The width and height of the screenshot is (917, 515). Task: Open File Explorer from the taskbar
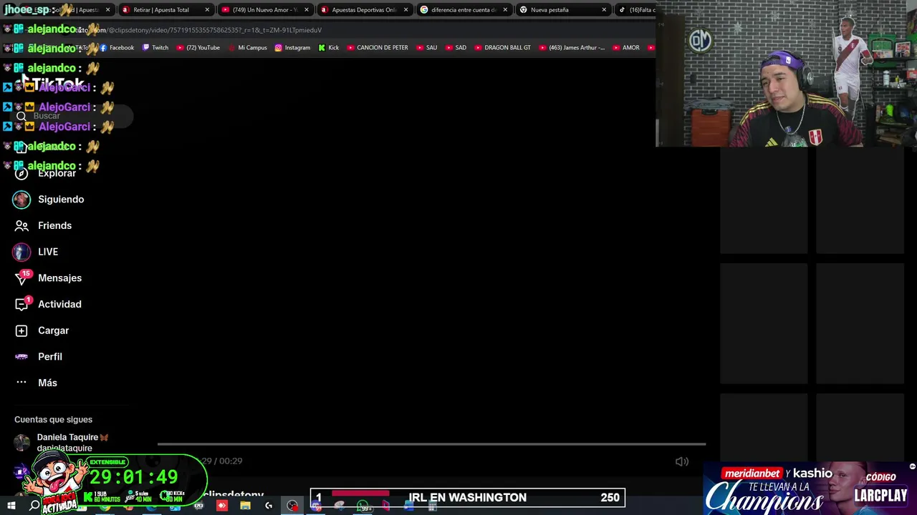245,506
